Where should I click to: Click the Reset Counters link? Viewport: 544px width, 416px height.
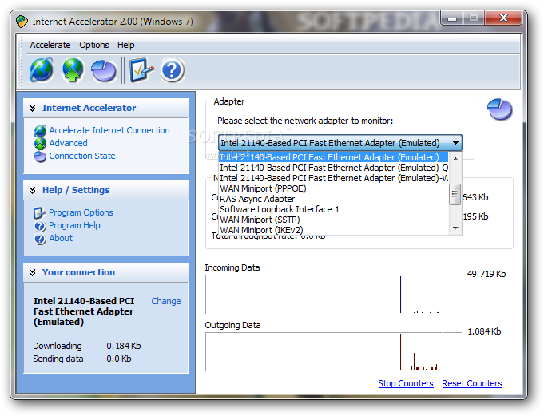[472, 383]
